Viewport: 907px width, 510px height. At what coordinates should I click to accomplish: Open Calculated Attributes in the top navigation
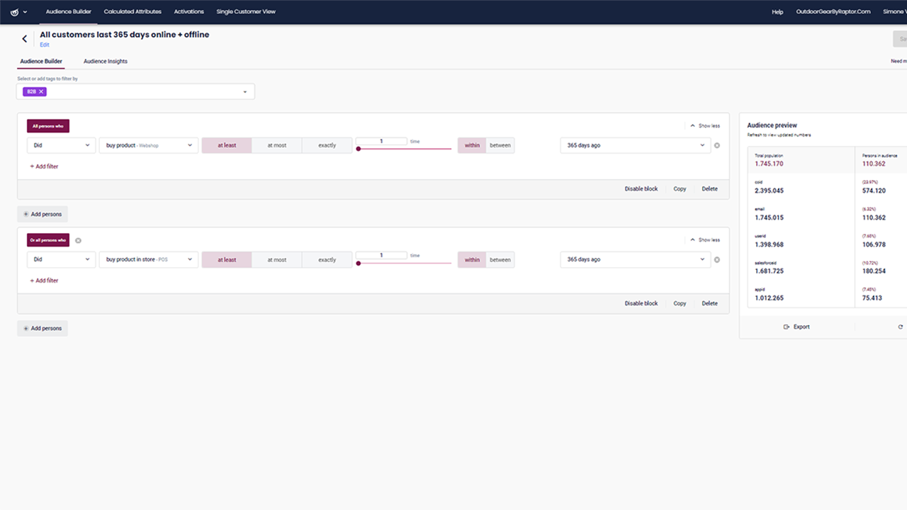133,12
